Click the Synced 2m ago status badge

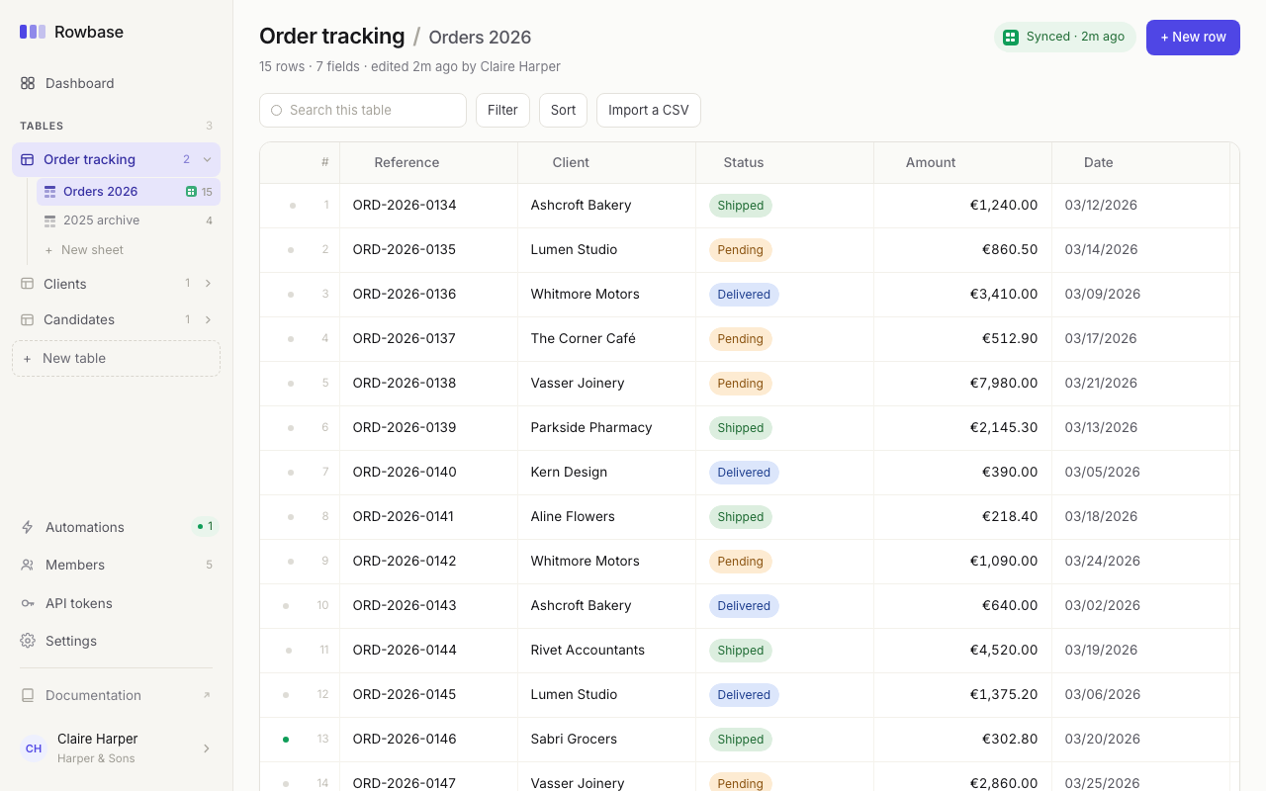(1065, 38)
